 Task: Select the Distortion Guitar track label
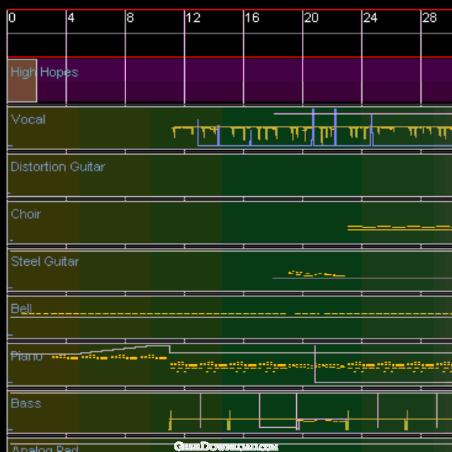pyautogui.click(x=57, y=166)
